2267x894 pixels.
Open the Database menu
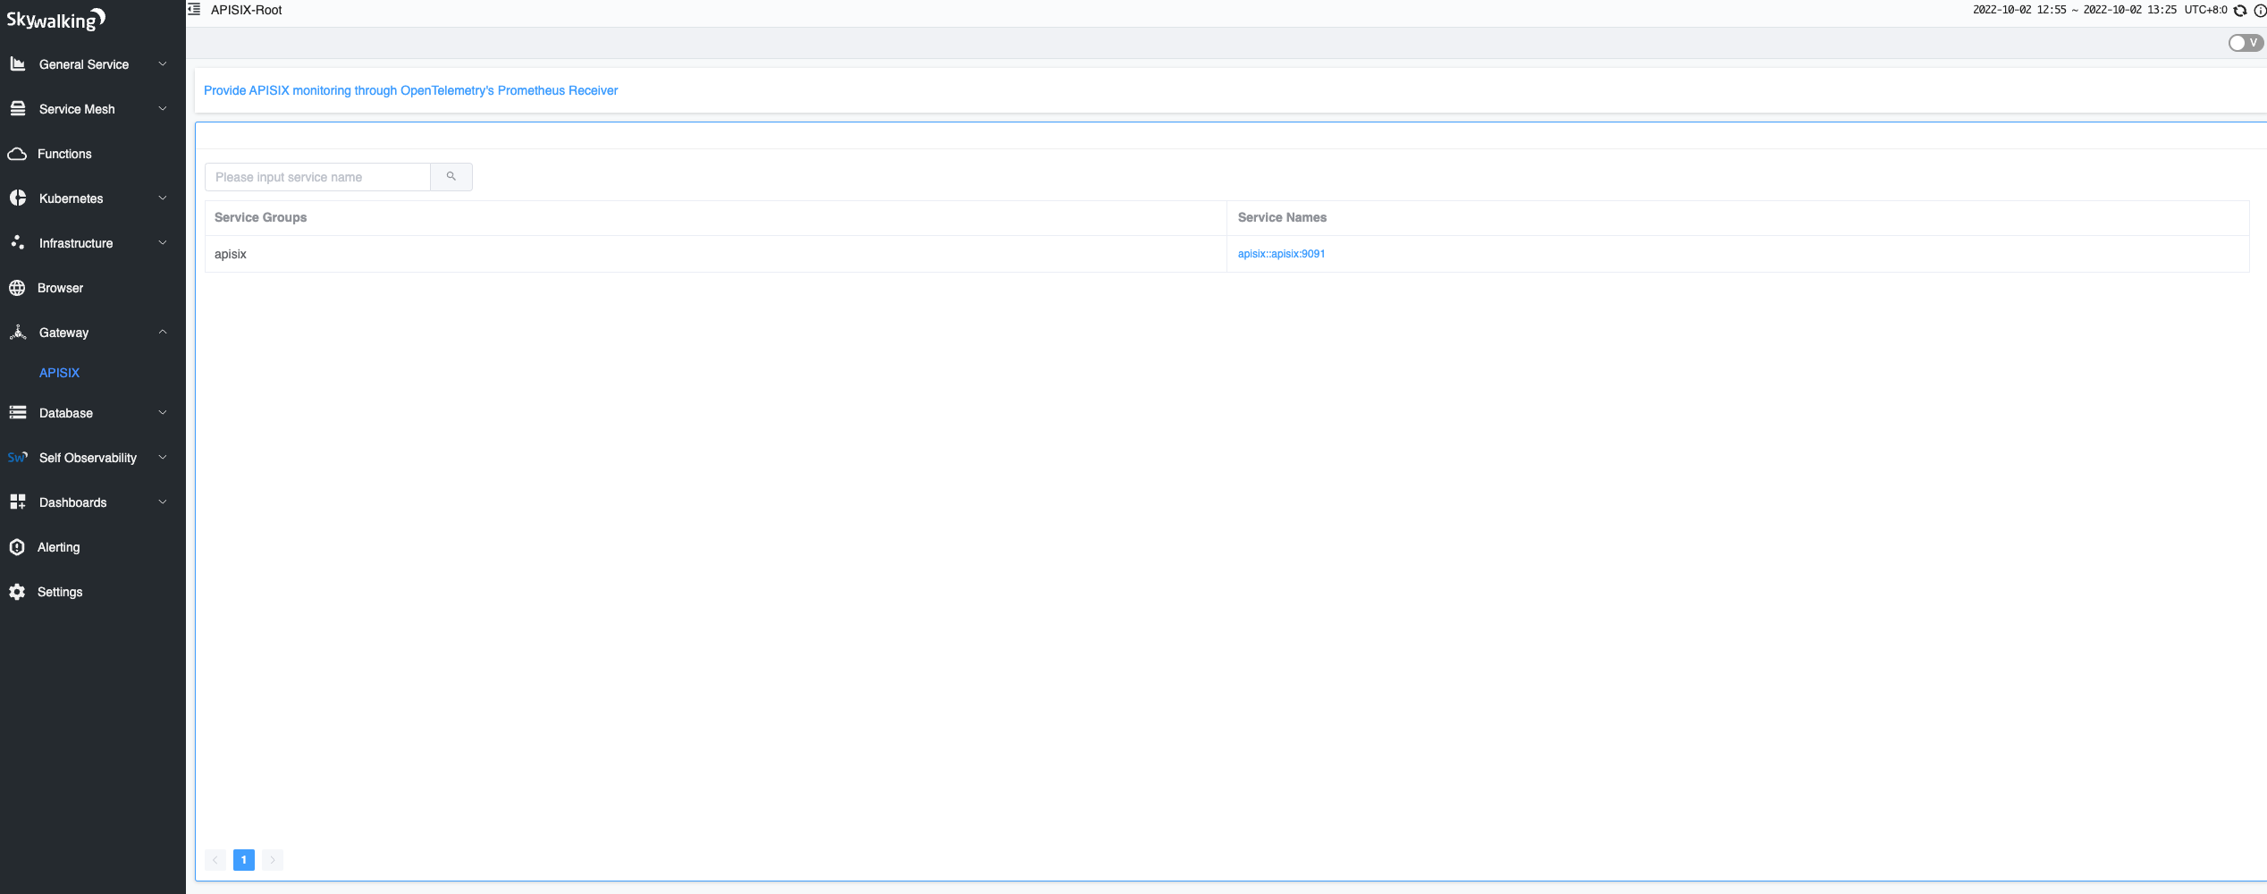[x=93, y=413]
